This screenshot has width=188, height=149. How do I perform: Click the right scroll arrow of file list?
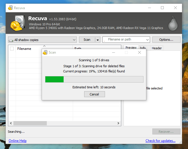pyautogui.click(x=118, y=123)
